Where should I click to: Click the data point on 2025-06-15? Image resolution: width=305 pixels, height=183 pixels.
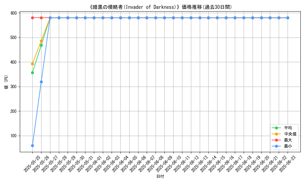coord(217,18)
